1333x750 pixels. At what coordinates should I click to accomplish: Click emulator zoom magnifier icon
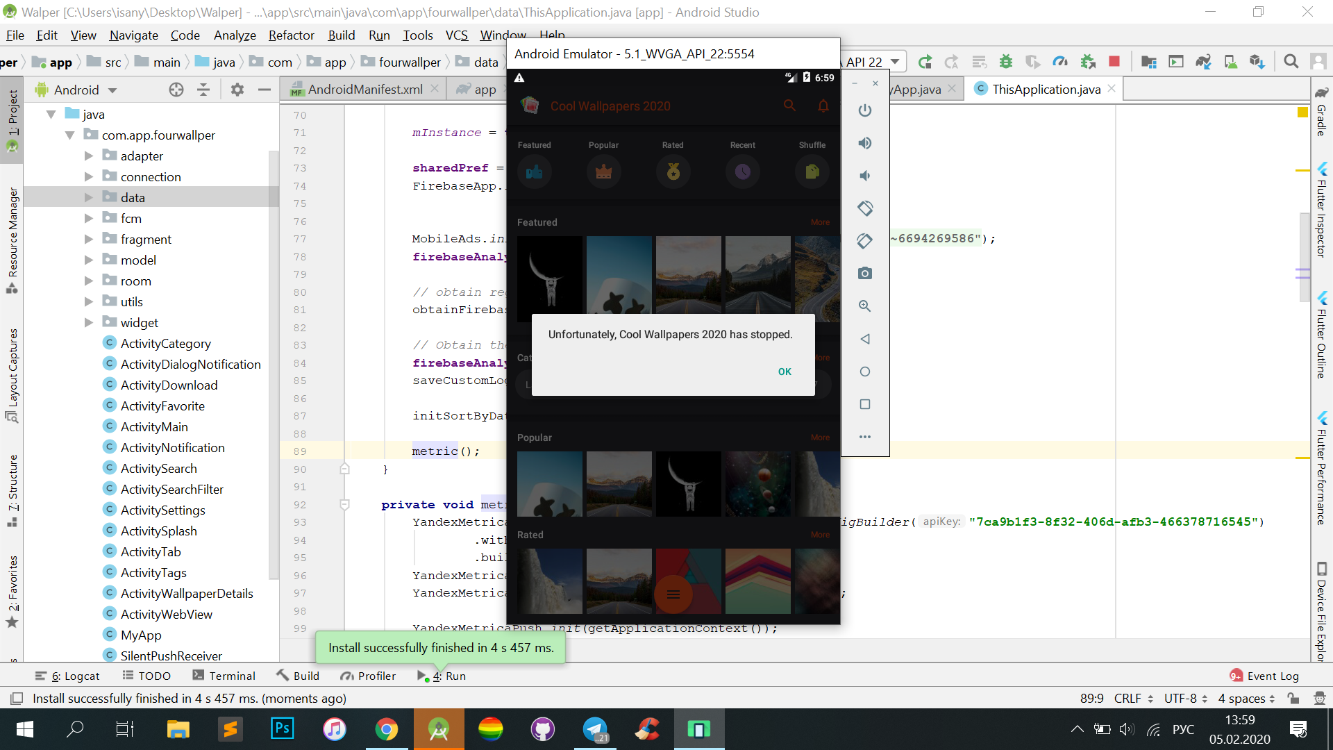tap(864, 306)
